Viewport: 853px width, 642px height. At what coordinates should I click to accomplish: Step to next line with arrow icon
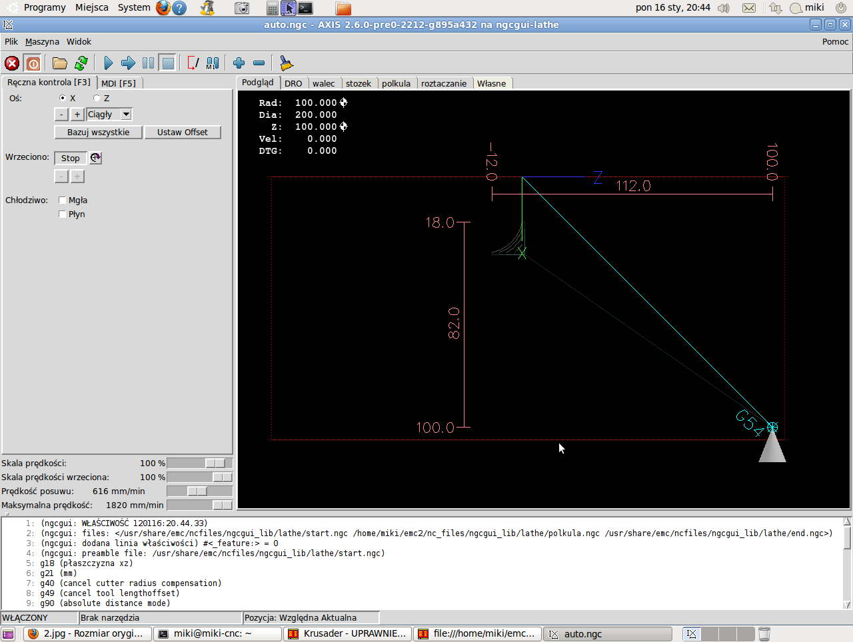(128, 63)
